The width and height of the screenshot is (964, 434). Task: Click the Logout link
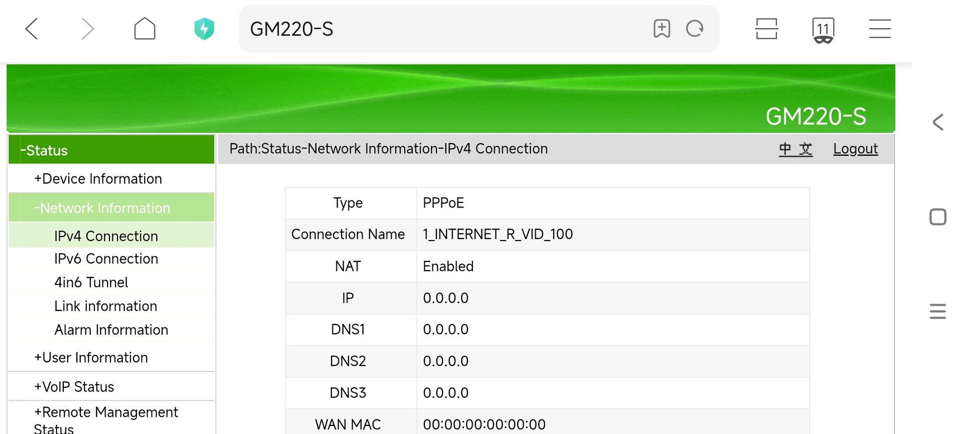point(856,149)
